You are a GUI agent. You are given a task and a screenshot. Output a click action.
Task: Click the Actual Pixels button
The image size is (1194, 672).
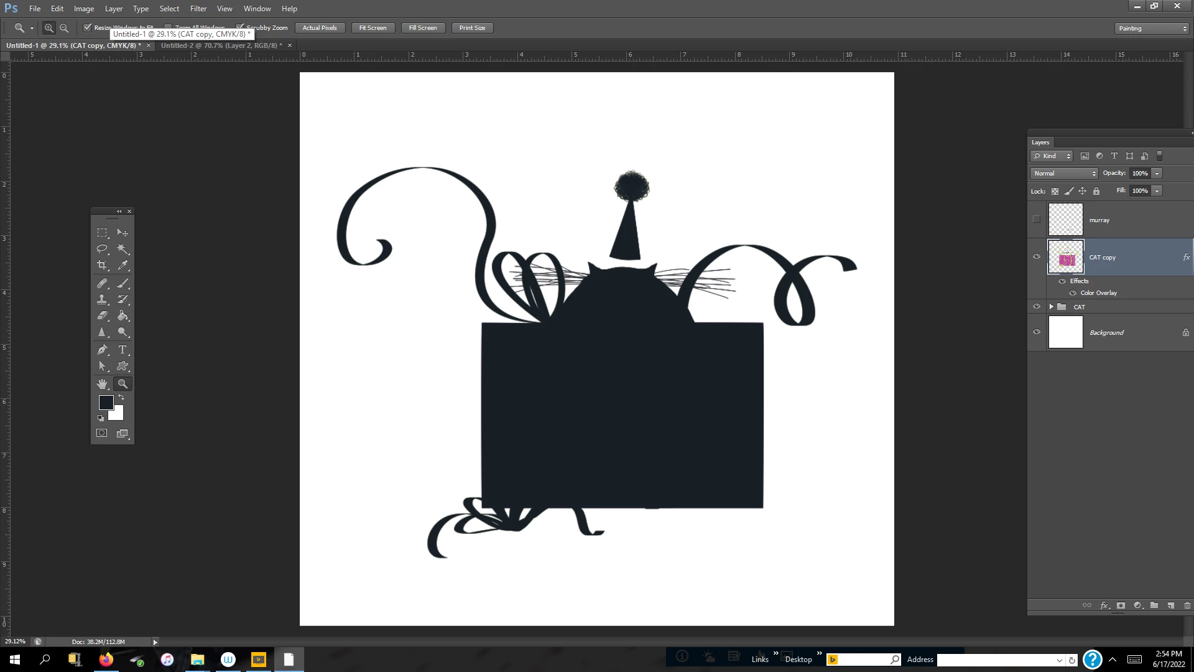pyautogui.click(x=320, y=28)
